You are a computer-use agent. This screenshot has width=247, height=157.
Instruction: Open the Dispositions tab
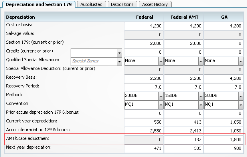click(122, 4)
